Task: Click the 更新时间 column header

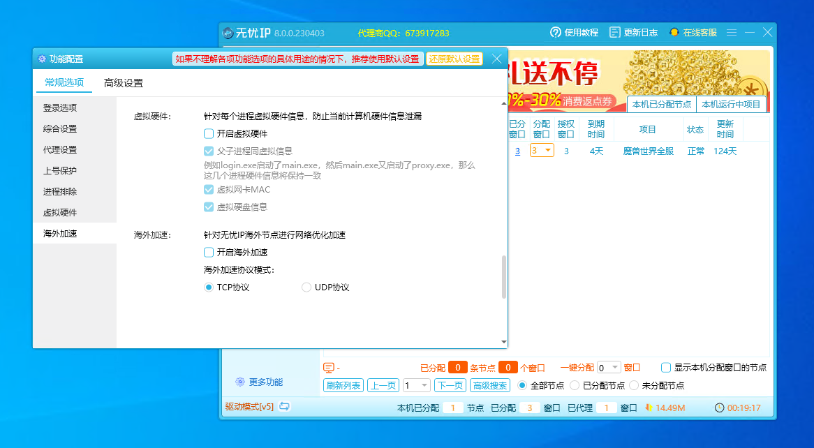Action: (x=725, y=129)
